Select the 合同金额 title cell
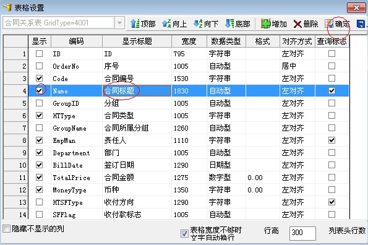Image resolution: width=368 pixels, height=245 pixels. [x=137, y=177]
